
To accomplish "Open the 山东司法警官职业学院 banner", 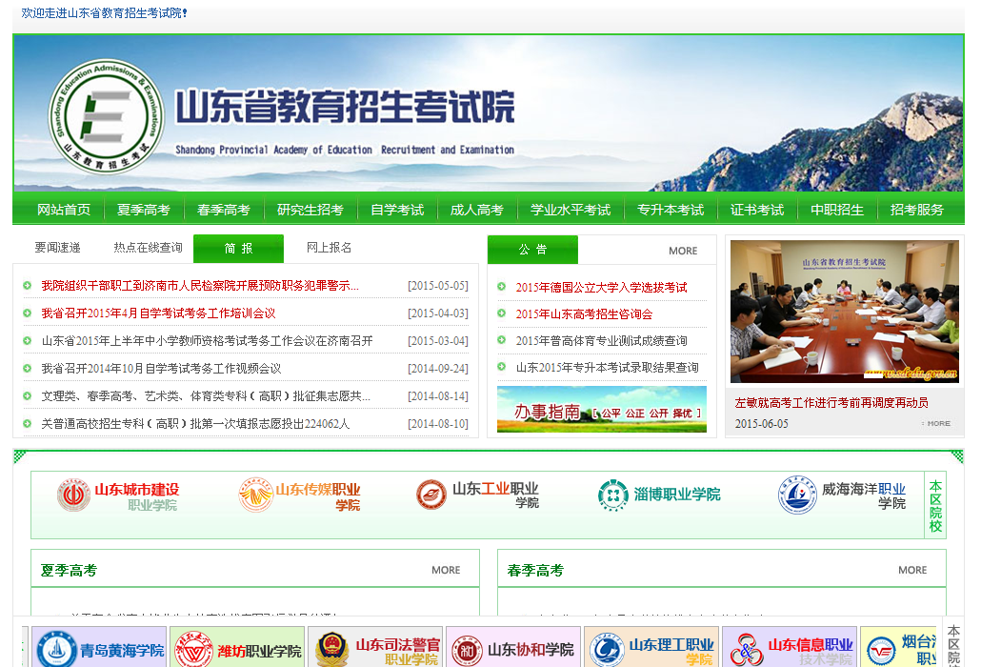I will pyautogui.click(x=376, y=648).
